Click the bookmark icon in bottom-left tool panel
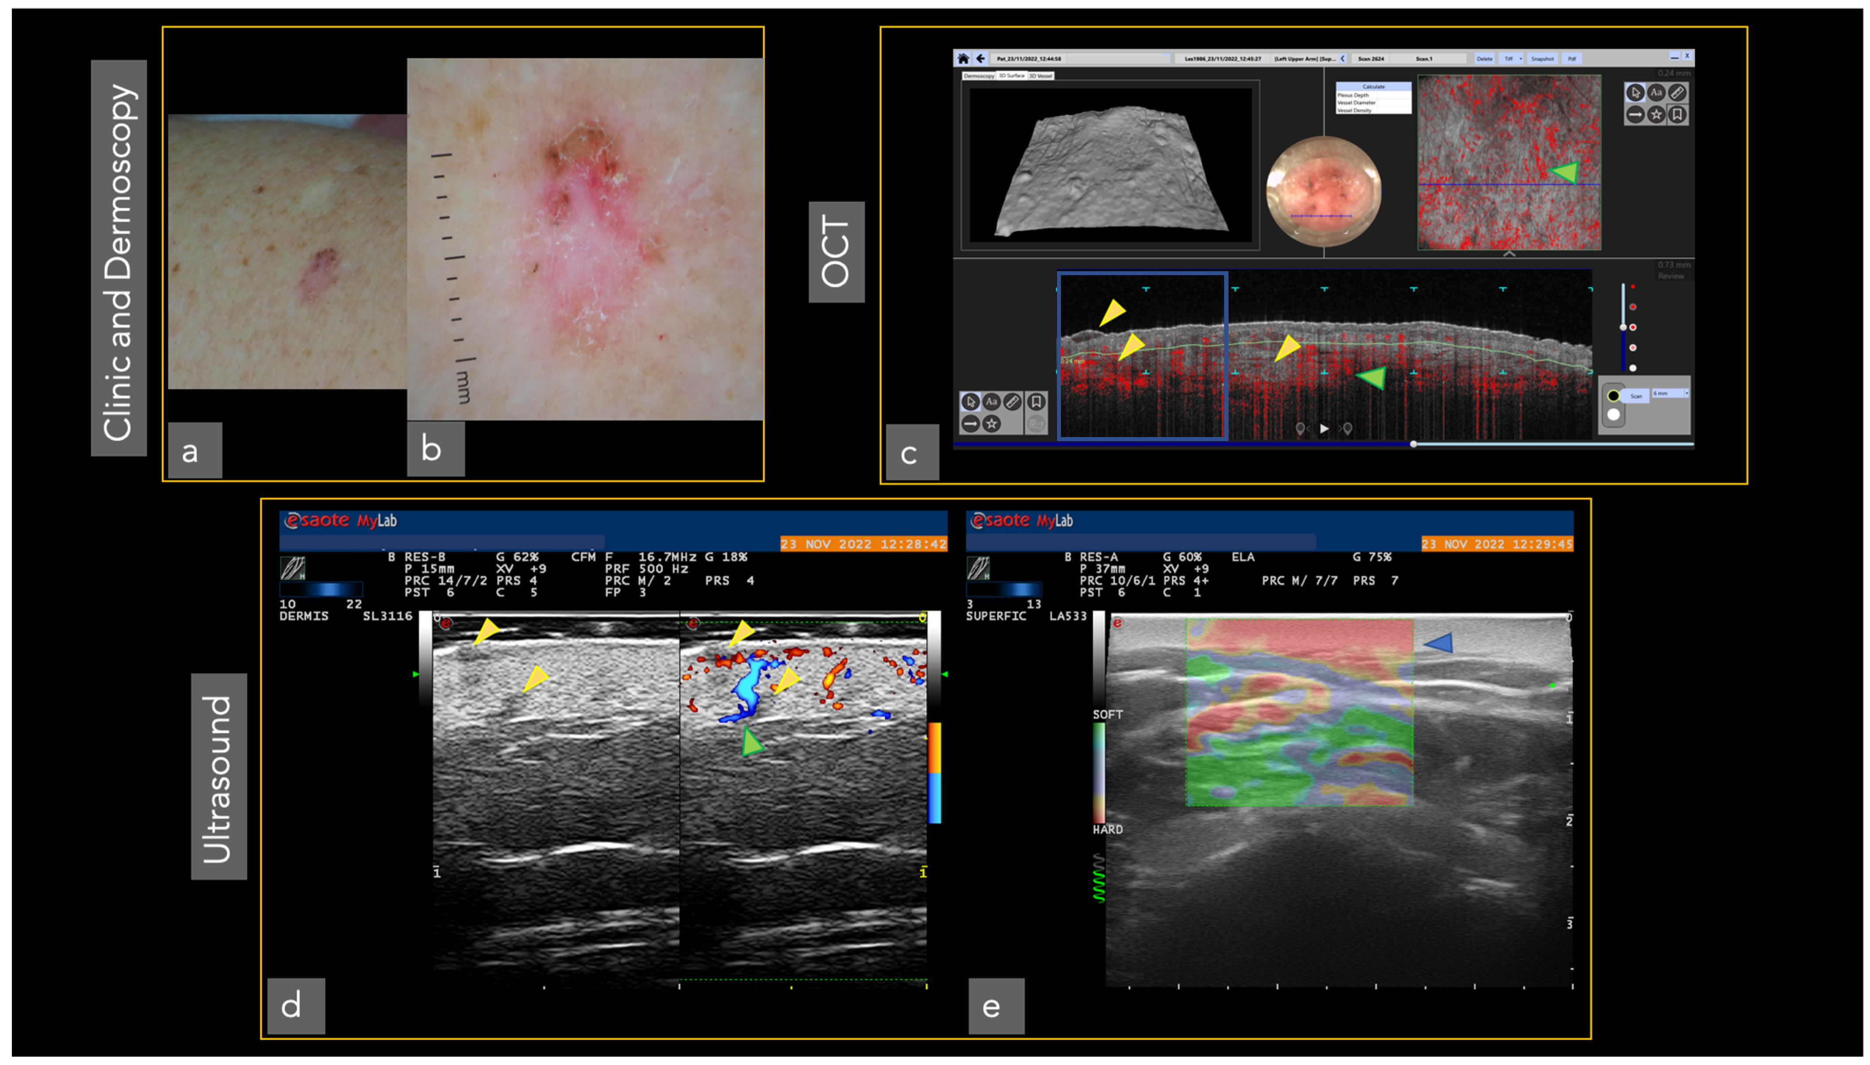The width and height of the screenshot is (1870, 1065). [x=1035, y=402]
